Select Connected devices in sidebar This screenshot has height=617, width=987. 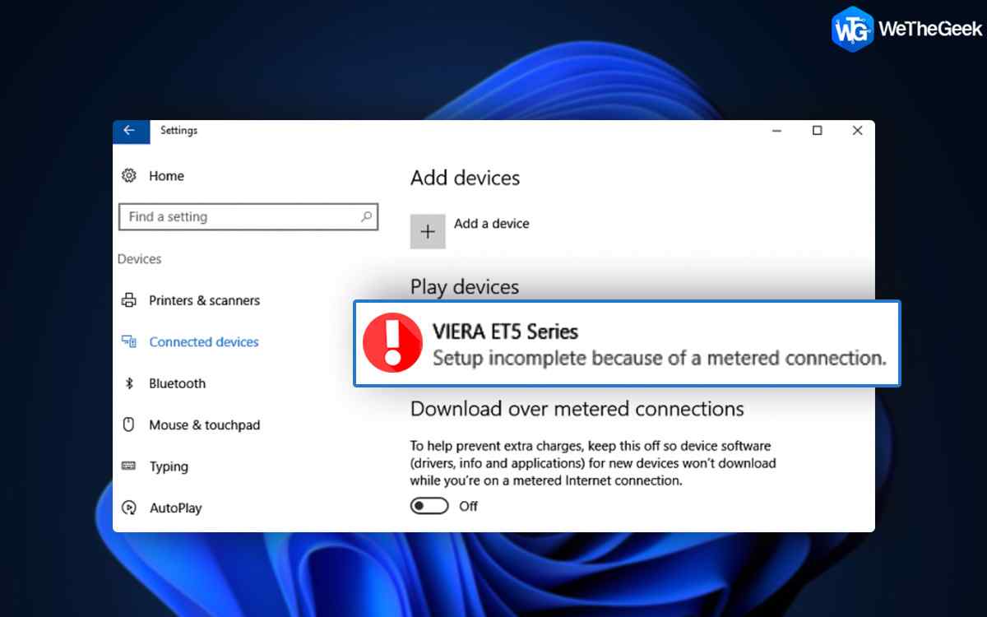click(204, 341)
